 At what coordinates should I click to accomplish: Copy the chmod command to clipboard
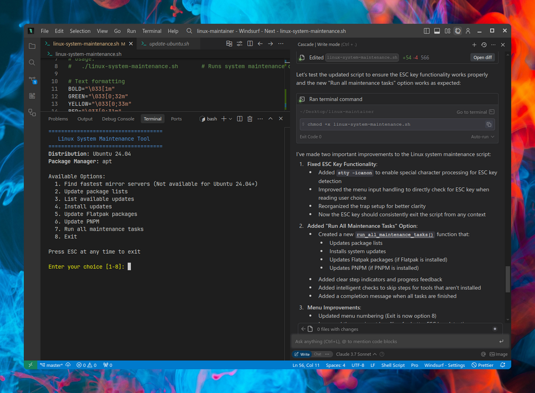pyautogui.click(x=488, y=124)
